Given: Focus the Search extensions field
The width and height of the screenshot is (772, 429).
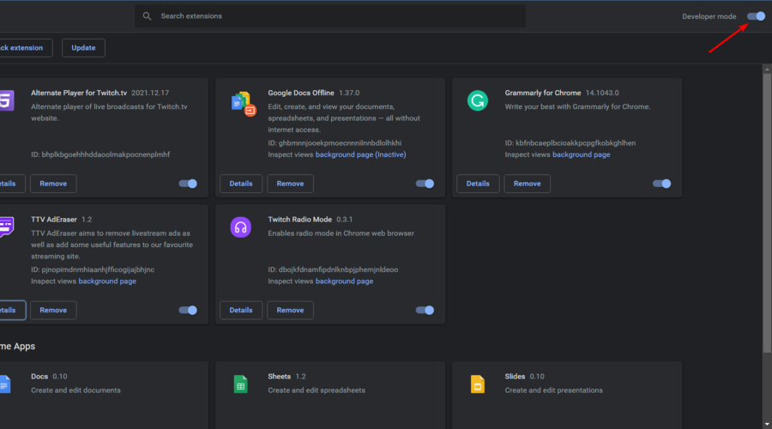Looking at the screenshot, I should pyautogui.click(x=330, y=16).
